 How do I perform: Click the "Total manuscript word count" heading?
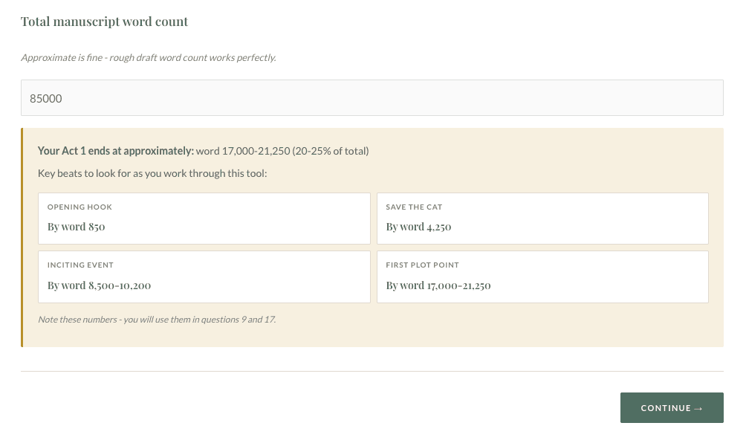[x=104, y=22]
